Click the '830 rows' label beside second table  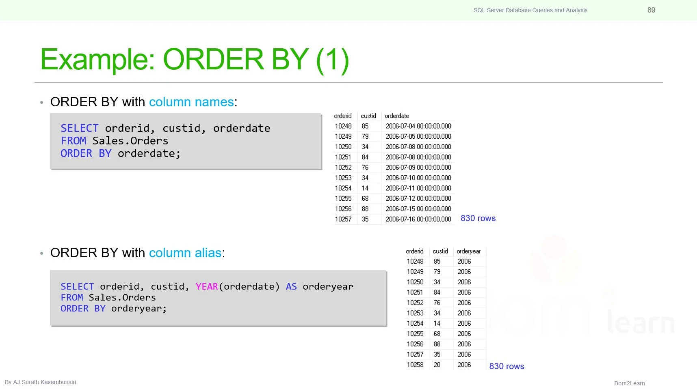[x=507, y=366]
